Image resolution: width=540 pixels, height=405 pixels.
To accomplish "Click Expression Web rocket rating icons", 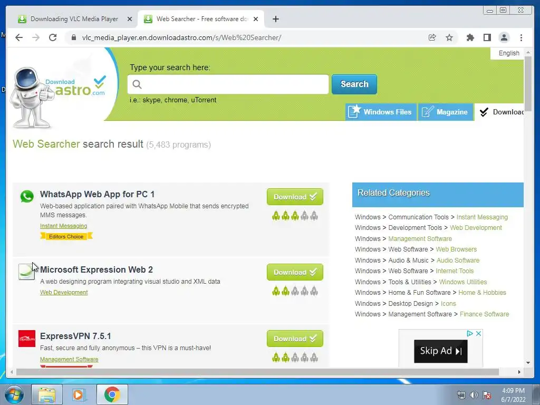I will click(x=295, y=291).
